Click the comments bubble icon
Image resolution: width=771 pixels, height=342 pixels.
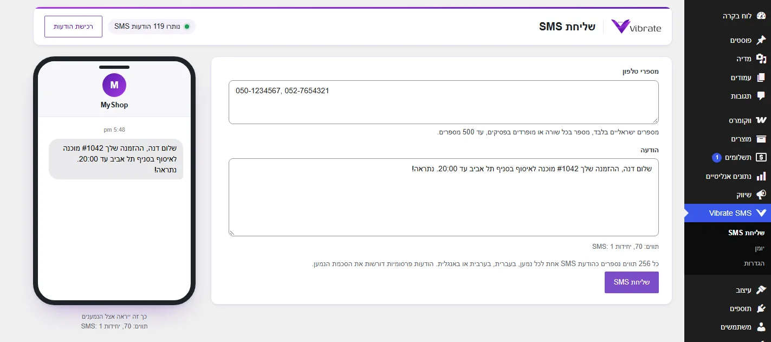tap(761, 96)
